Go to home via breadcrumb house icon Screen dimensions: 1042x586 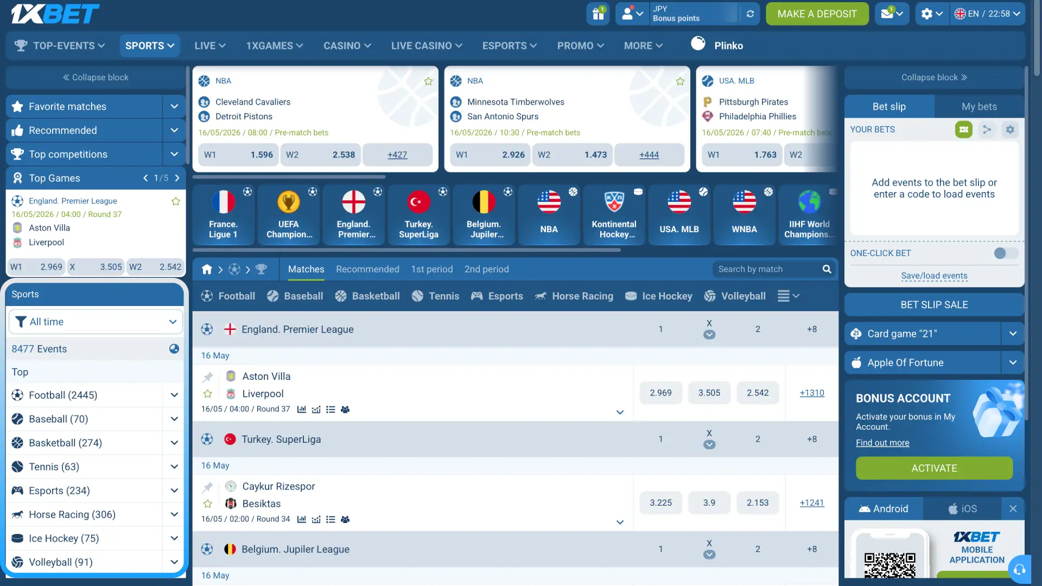click(207, 269)
